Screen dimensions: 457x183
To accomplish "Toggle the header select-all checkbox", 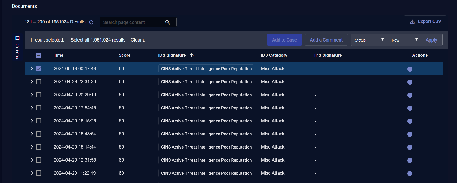I will 39,55.
